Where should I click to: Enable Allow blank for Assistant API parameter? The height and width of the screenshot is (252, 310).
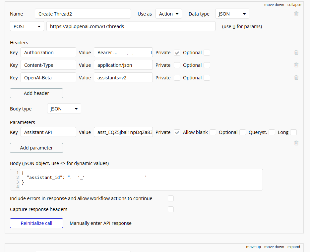tap(213, 132)
